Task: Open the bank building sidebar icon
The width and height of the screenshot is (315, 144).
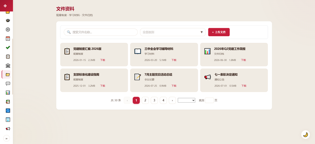Action: tap(8, 66)
